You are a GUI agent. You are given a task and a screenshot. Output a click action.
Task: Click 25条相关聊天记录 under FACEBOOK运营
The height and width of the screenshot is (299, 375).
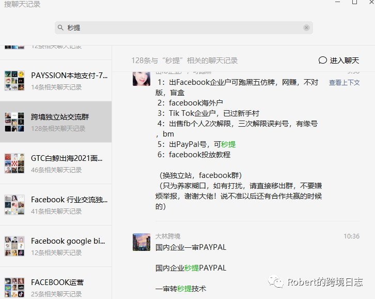click(56, 294)
